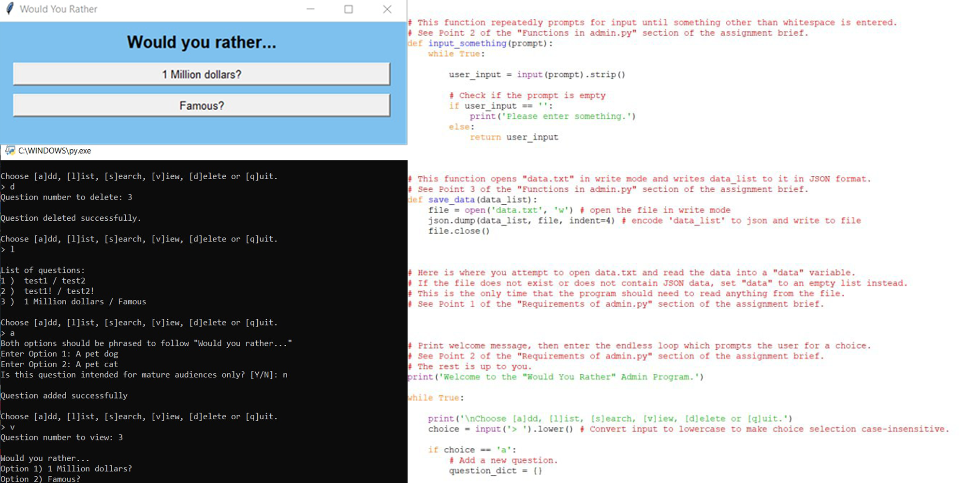Click the "# Add a new question." comment
The height and width of the screenshot is (483, 967).
click(x=503, y=460)
